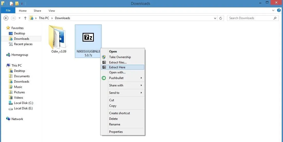Image resolution: width=283 pixels, height=142 pixels.
Task: Expand the Share with submenu arrow
Action: pos(141,85)
